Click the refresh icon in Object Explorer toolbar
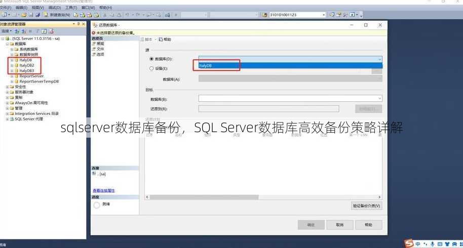463x248 pixels. (x=44, y=31)
